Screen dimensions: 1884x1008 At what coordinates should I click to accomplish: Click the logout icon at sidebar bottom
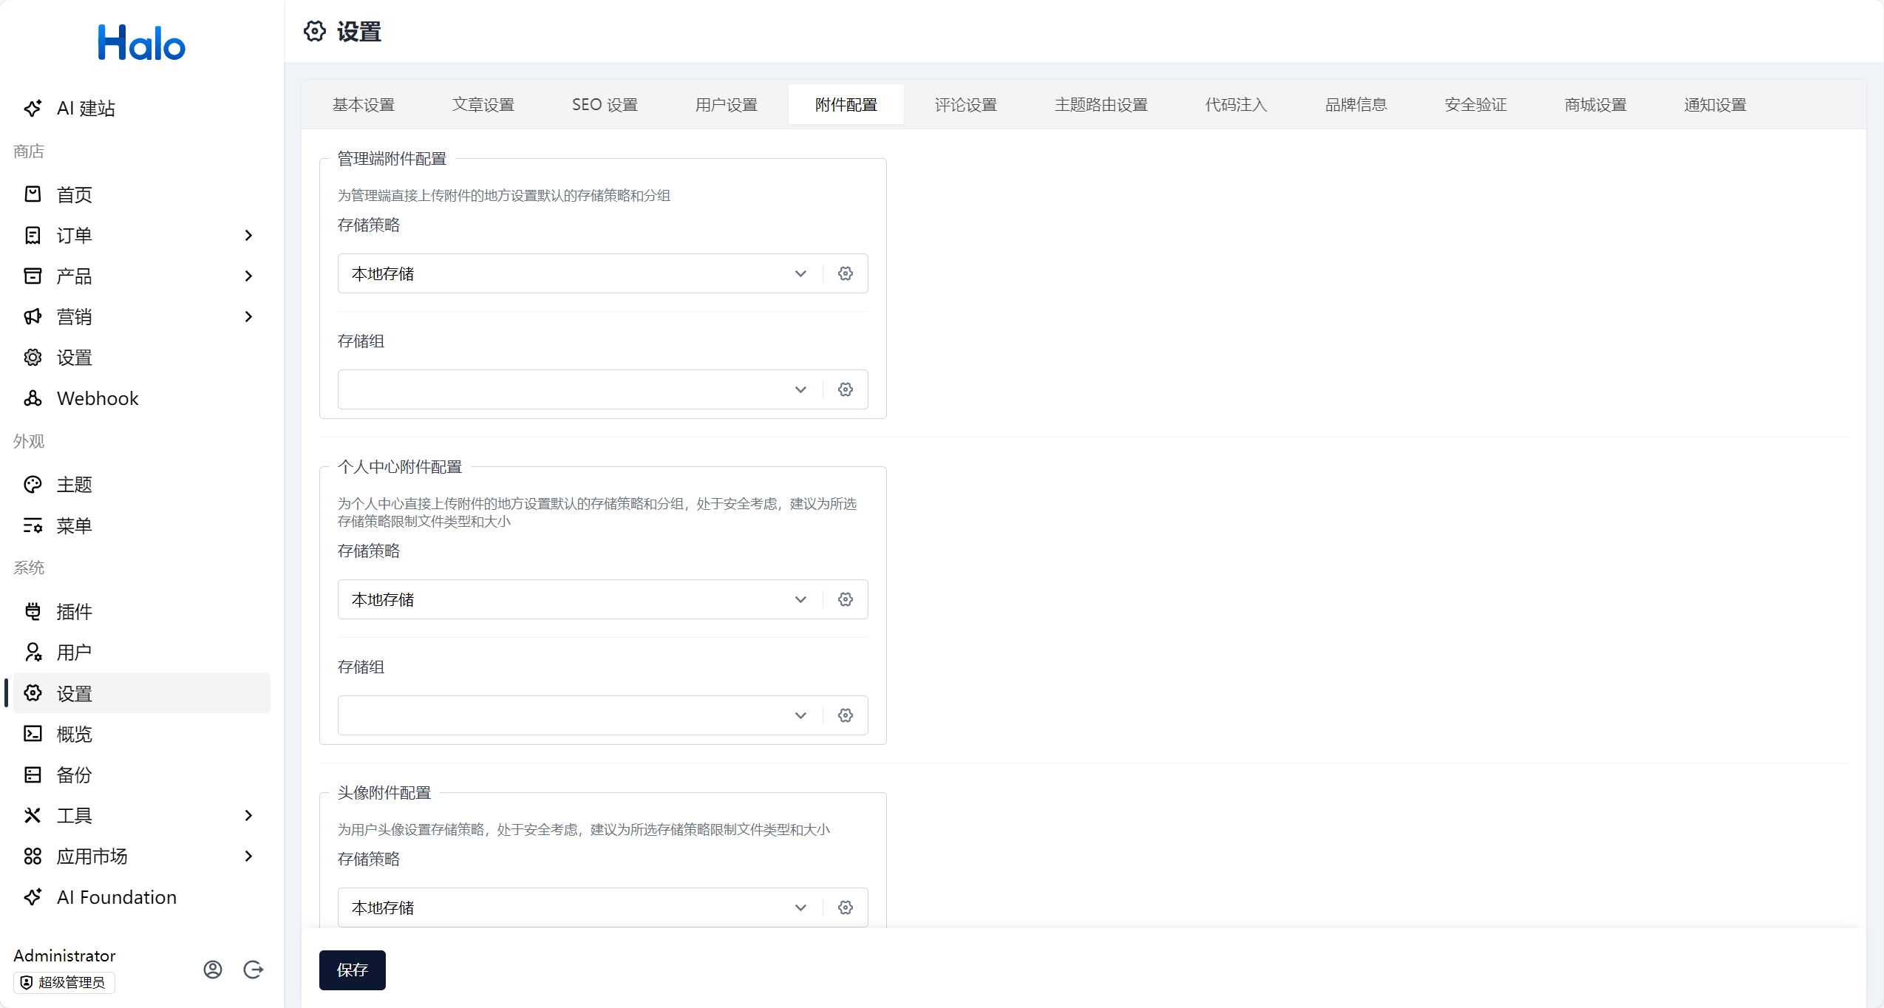click(254, 970)
